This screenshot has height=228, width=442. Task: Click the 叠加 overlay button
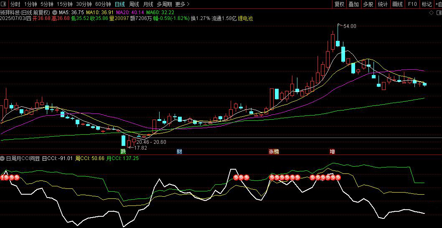tap(354, 4)
